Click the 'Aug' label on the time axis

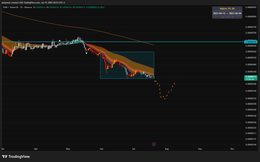click(167, 149)
